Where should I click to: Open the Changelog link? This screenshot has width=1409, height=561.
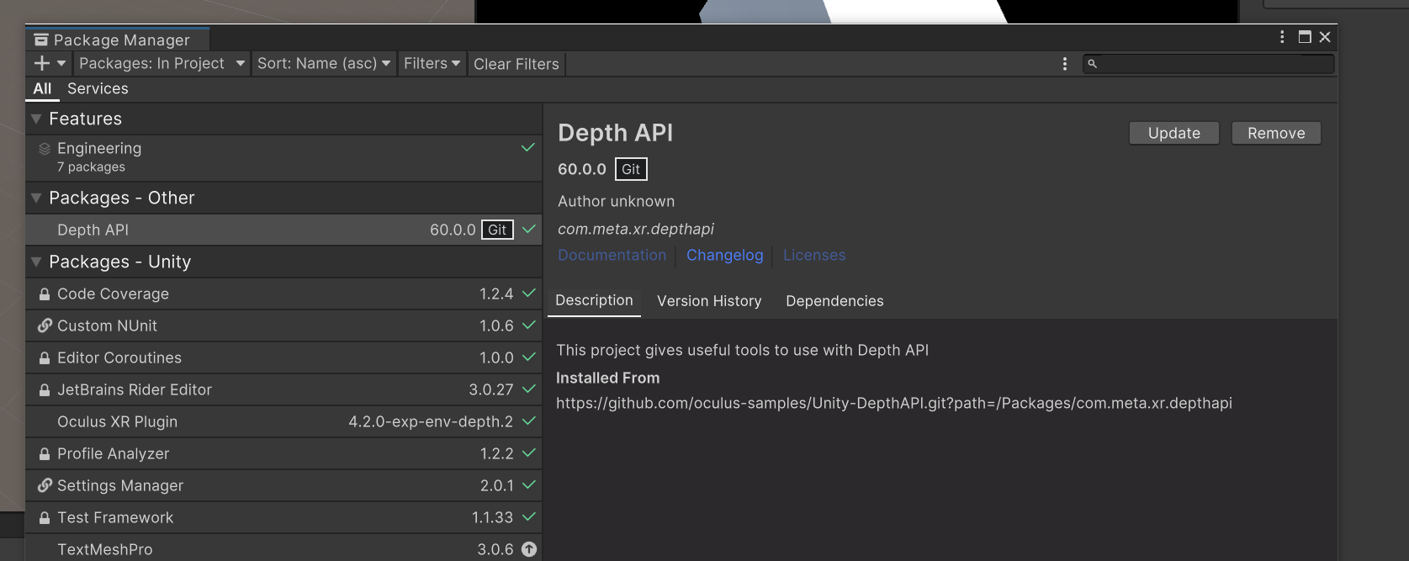(x=724, y=255)
